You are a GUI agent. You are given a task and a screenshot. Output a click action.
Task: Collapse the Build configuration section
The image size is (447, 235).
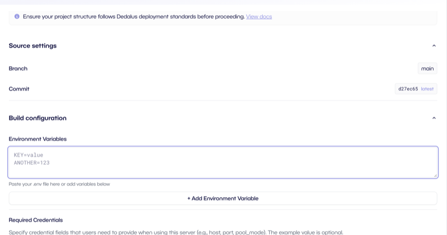[434, 118]
